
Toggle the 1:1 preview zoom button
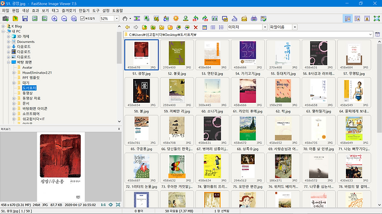click(103, 205)
